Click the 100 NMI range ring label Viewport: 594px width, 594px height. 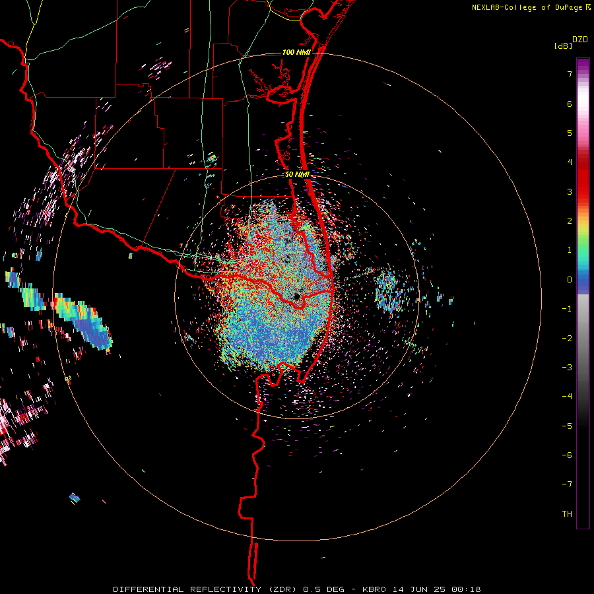coord(296,52)
